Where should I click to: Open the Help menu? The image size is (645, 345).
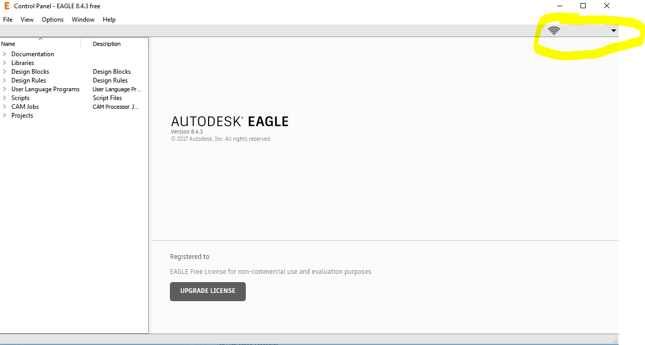pos(109,20)
